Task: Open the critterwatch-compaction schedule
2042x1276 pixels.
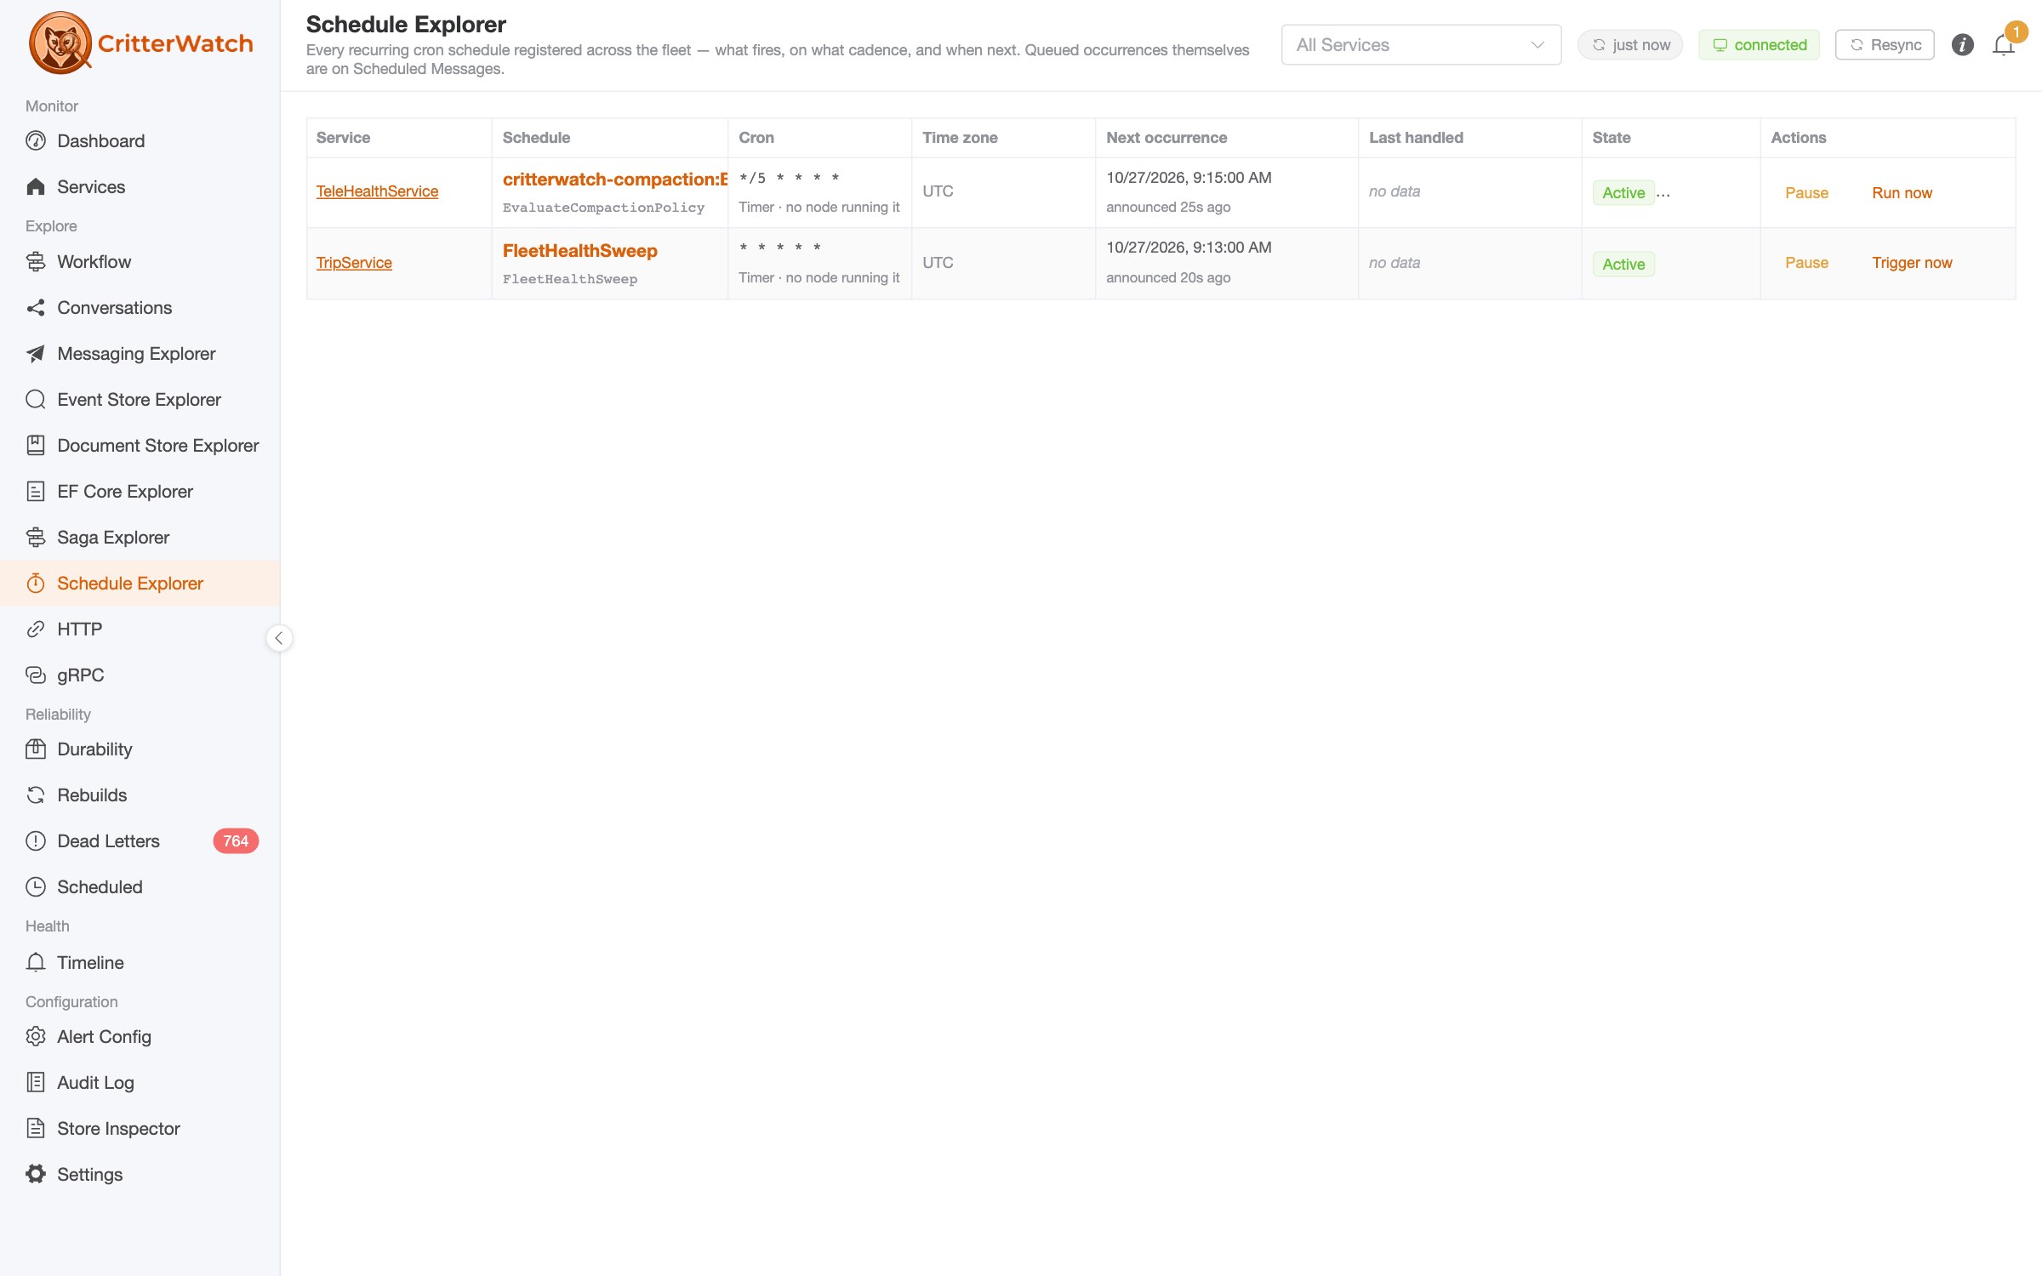Action: [615, 179]
